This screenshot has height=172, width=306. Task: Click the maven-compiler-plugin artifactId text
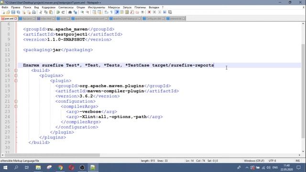click(x=116, y=91)
